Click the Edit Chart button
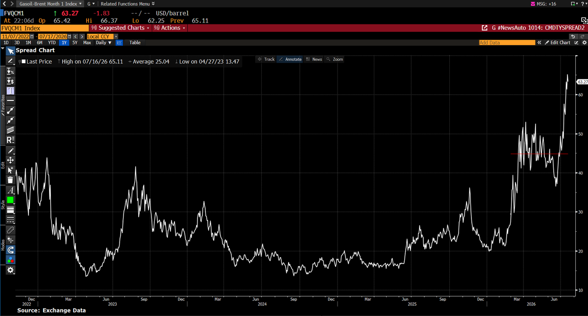Image resolution: width=588 pixels, height=316 pixels. pos(558,43)
